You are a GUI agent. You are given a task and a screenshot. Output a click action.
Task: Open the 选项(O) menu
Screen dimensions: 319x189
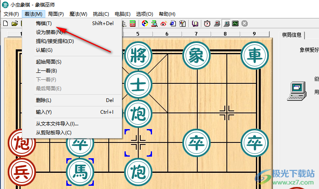[x=144, y=14]
